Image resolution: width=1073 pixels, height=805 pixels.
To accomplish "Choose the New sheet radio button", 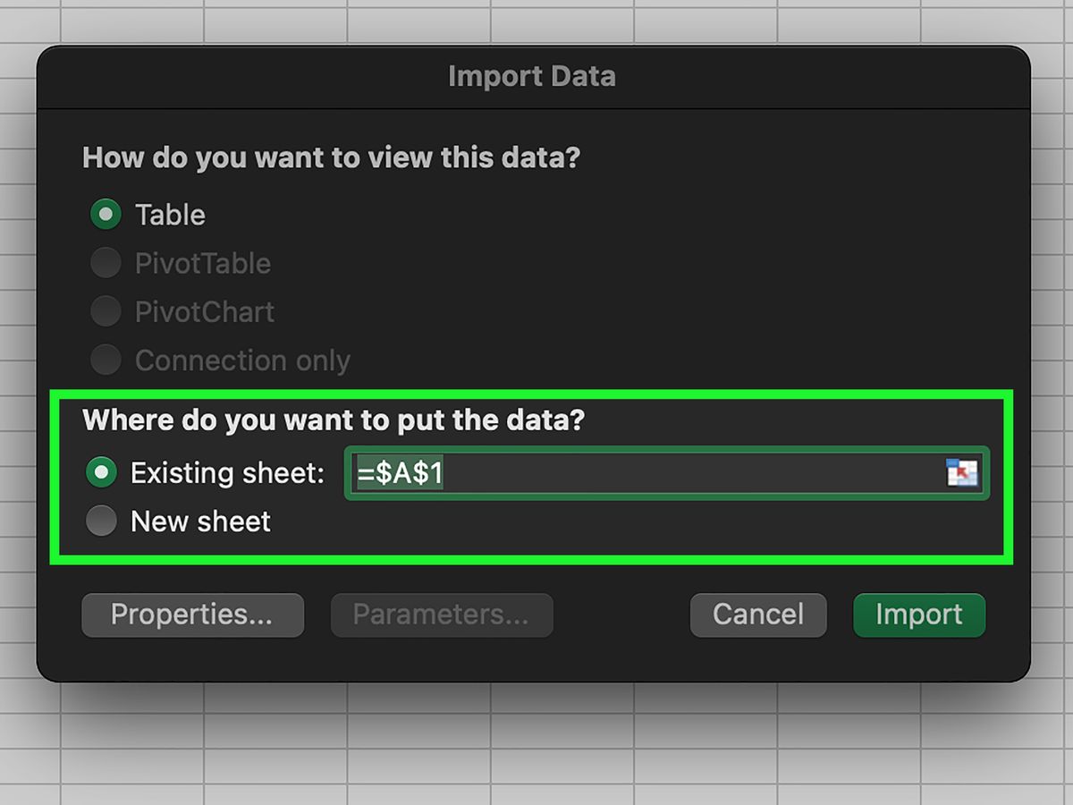I will [x=101, y=521].
